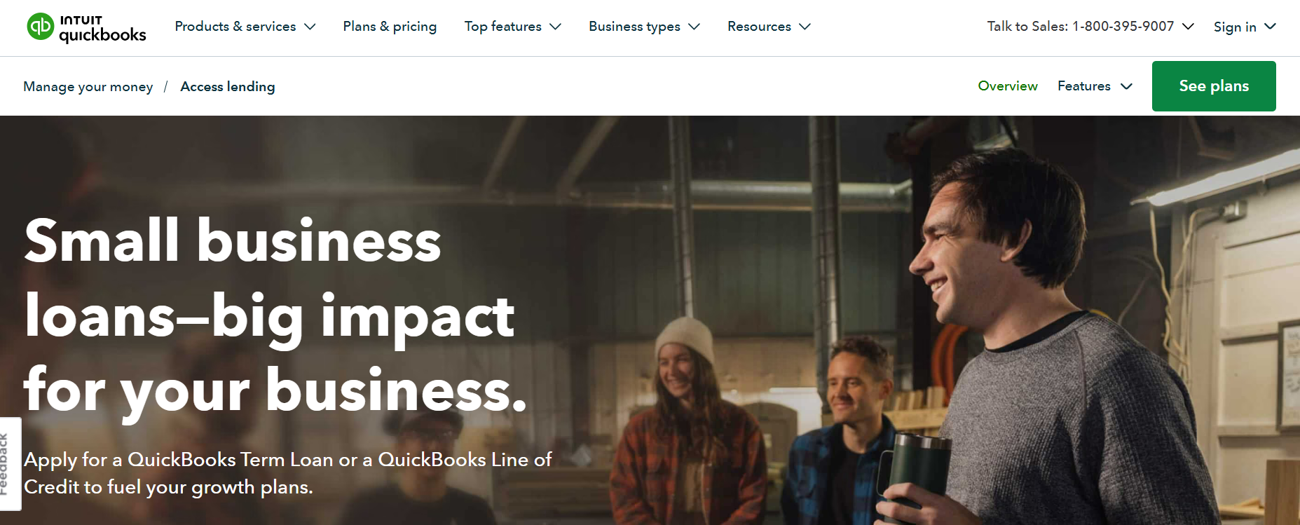Click the 'Small business loans' hero heading
Viewport: 1300px width, 525px height.
pyautogui.click(x=275, y=315)
